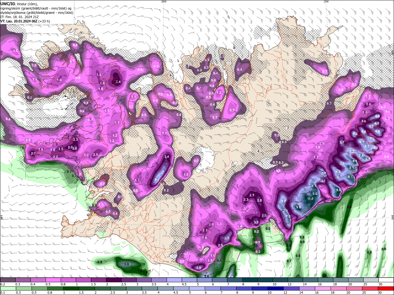Image resolution: width=394 pixels, height=295 pixels.
Task: Click the '3.5' label in the bottom legend row
Action: pyautogui.click(x=144, y=293)
